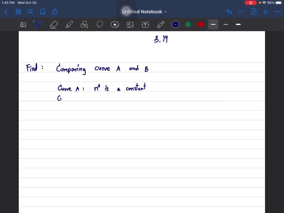The image size is (284, 213).
Task: Tap the Wi-Fi status icon
Action: click(264, 3)
